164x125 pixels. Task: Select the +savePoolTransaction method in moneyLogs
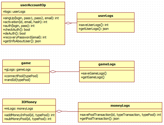(x=120, y=115)
